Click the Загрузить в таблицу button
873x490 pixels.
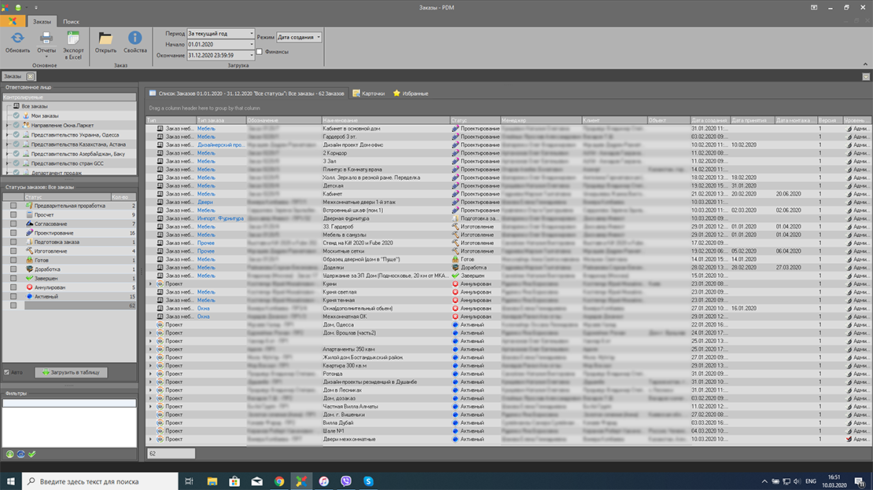click(x=71, y=372)
